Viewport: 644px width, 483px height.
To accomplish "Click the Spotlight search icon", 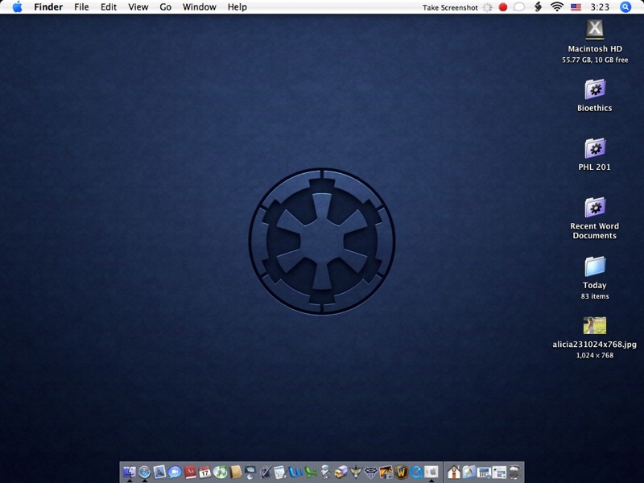I will [x=625, y=7].
